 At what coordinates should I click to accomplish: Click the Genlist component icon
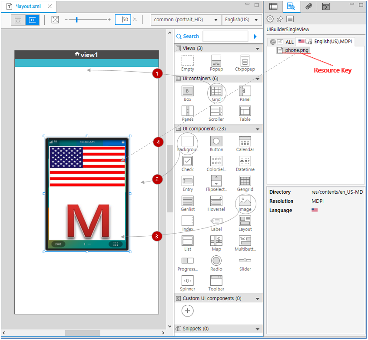pyautogui.click(x=187, y=201)
